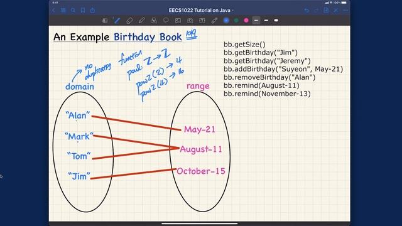
Task: Toggle read-only mode with the pencil-slash icon
Action: tap(335, 10)
